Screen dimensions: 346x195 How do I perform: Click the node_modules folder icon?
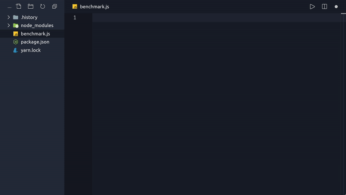point(16,26)
